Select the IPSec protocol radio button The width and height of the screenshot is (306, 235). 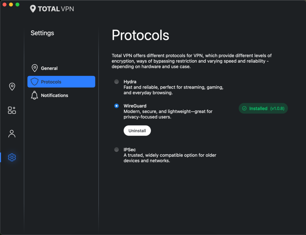[117, 149]
